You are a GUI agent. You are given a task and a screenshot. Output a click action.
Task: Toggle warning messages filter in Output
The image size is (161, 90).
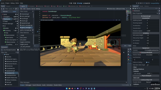(129, 59)
